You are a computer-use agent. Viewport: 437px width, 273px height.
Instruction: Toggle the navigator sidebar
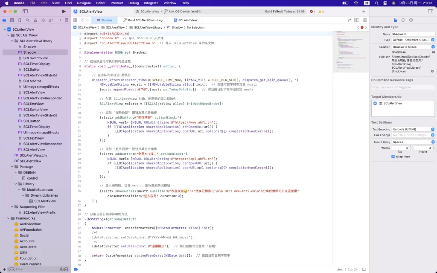point(25,12)
